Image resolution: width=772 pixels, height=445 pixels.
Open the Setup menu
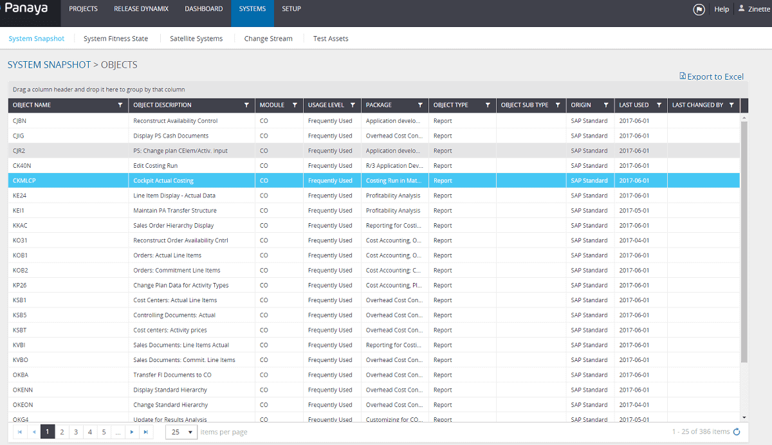[x=291, y=9]
